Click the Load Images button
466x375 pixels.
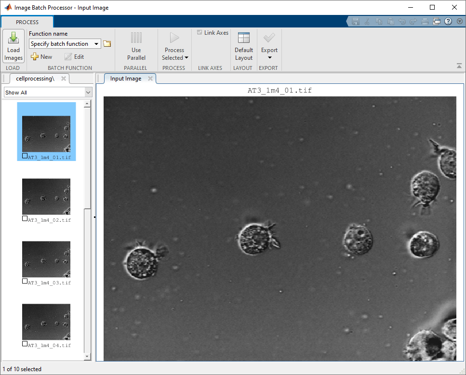13,46
